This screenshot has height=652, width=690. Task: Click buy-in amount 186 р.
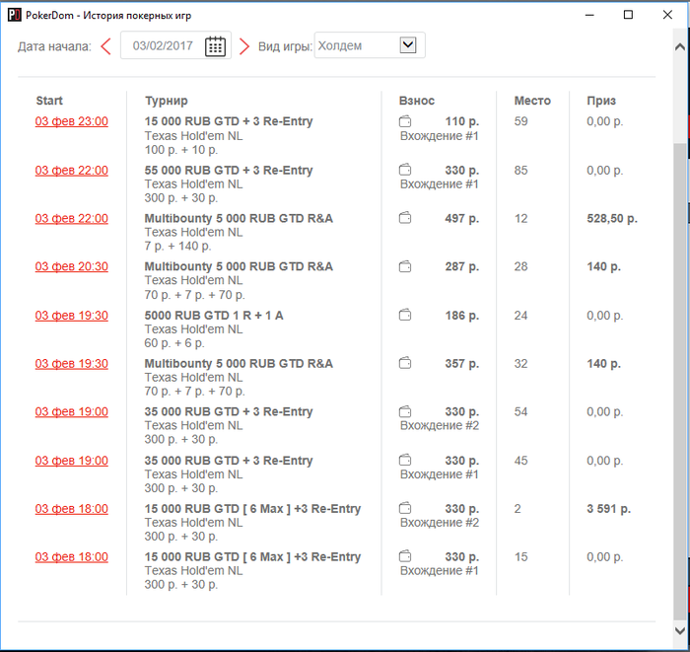point(461,316)
